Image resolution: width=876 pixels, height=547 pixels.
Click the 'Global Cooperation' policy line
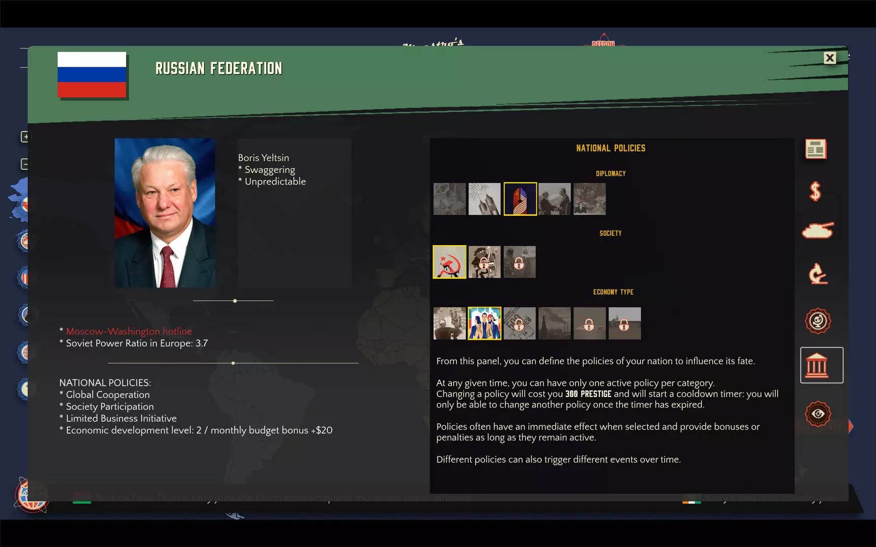(107, 395)
